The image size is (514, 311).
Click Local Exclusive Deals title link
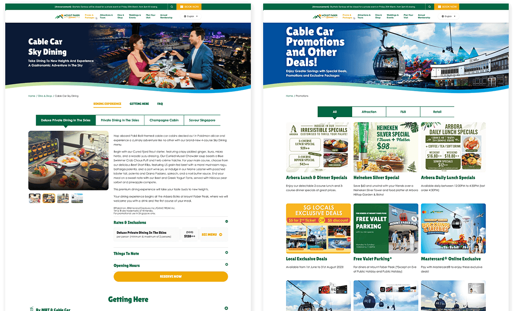coord(307,259)
